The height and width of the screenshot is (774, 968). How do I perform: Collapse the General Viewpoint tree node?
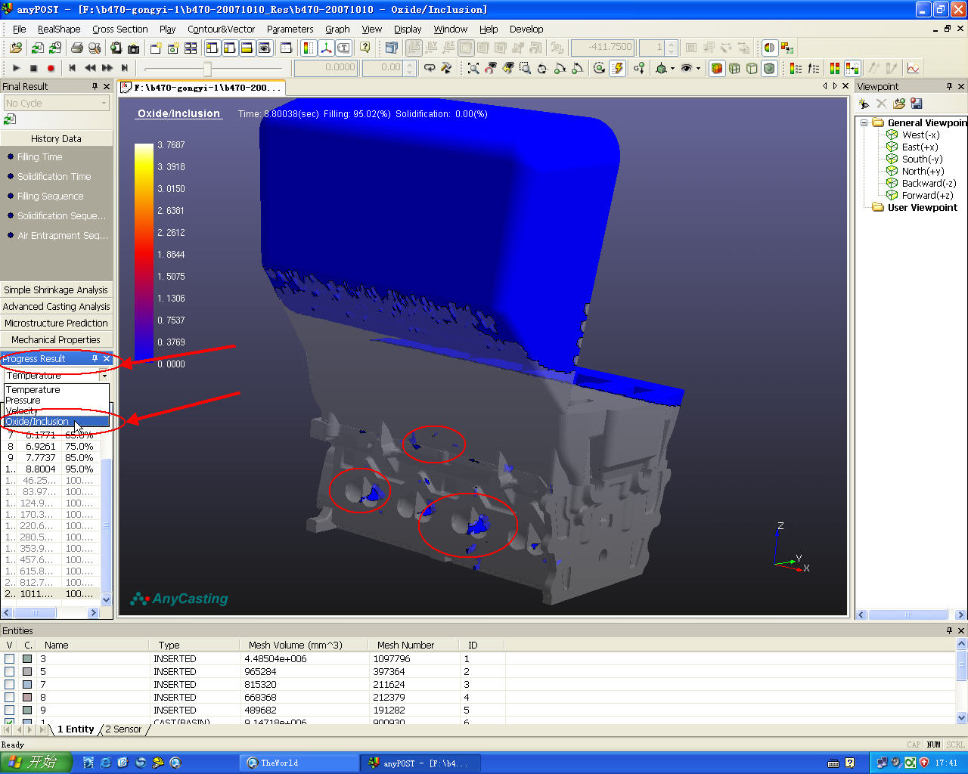(864, 122)
